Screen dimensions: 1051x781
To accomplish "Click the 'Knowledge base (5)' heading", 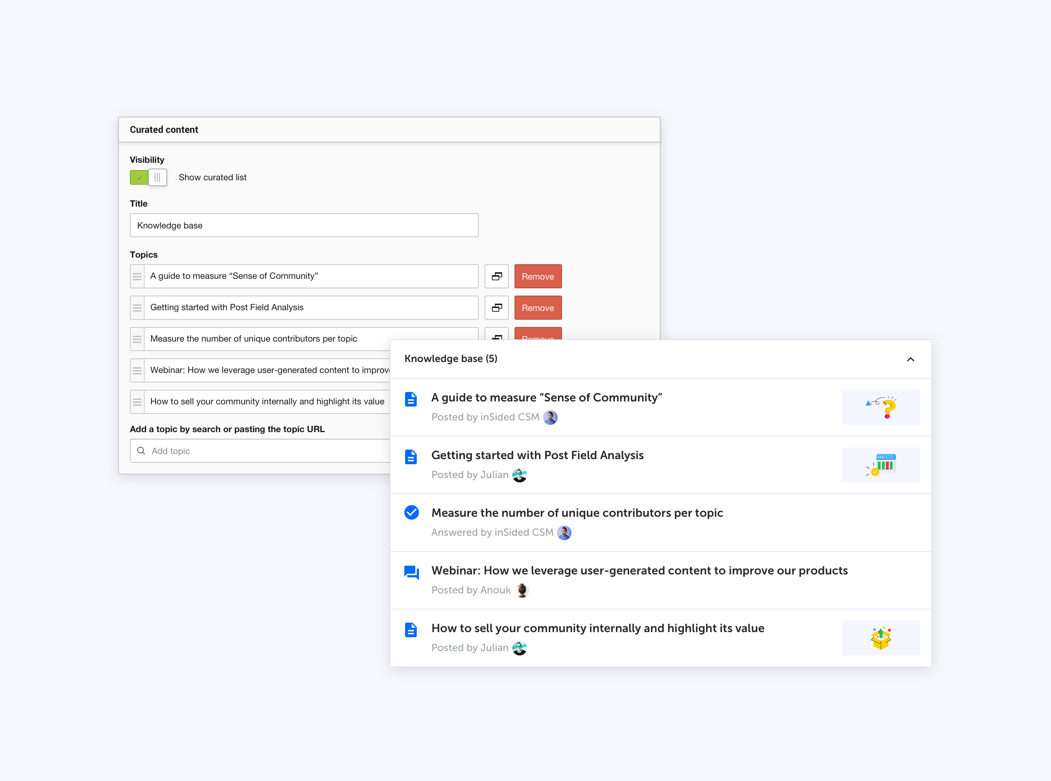I will (x=451, y=359).
